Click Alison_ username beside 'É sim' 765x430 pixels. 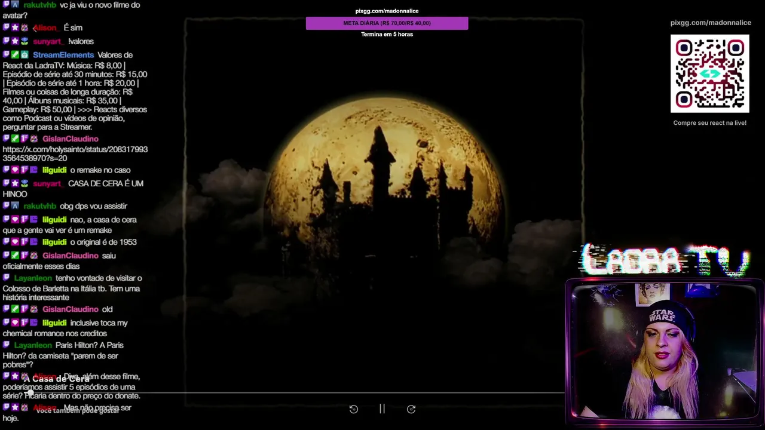pyautogui.click(x=45, y=28)
